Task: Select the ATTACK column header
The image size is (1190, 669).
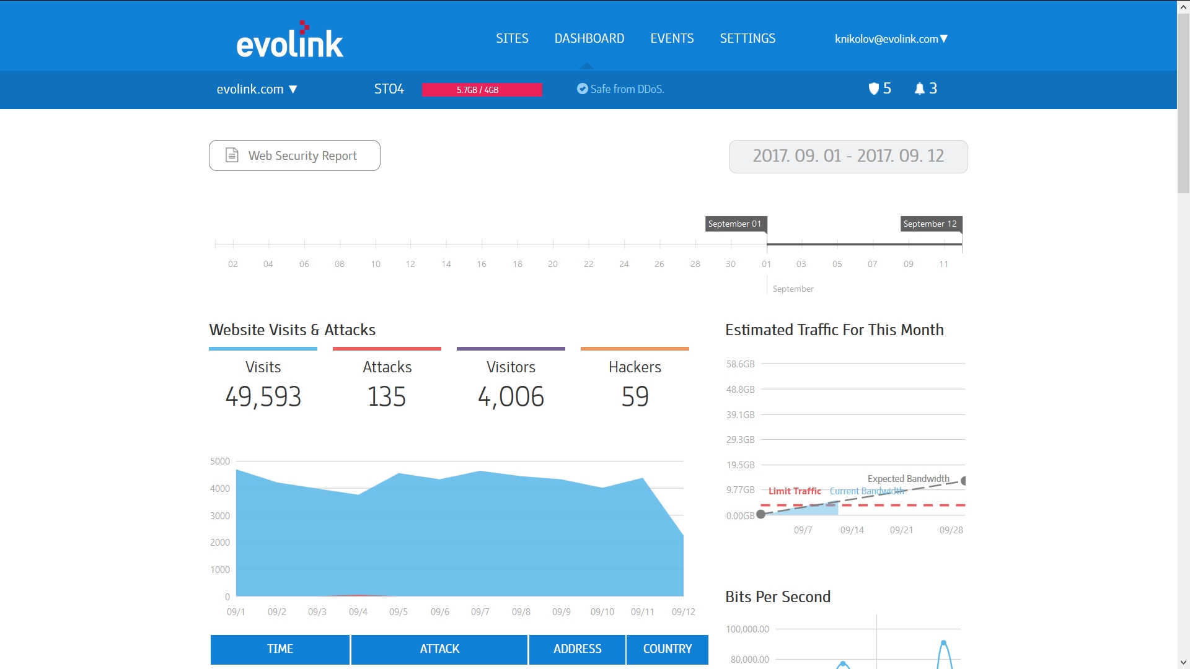Action: [x=439, y=649]
